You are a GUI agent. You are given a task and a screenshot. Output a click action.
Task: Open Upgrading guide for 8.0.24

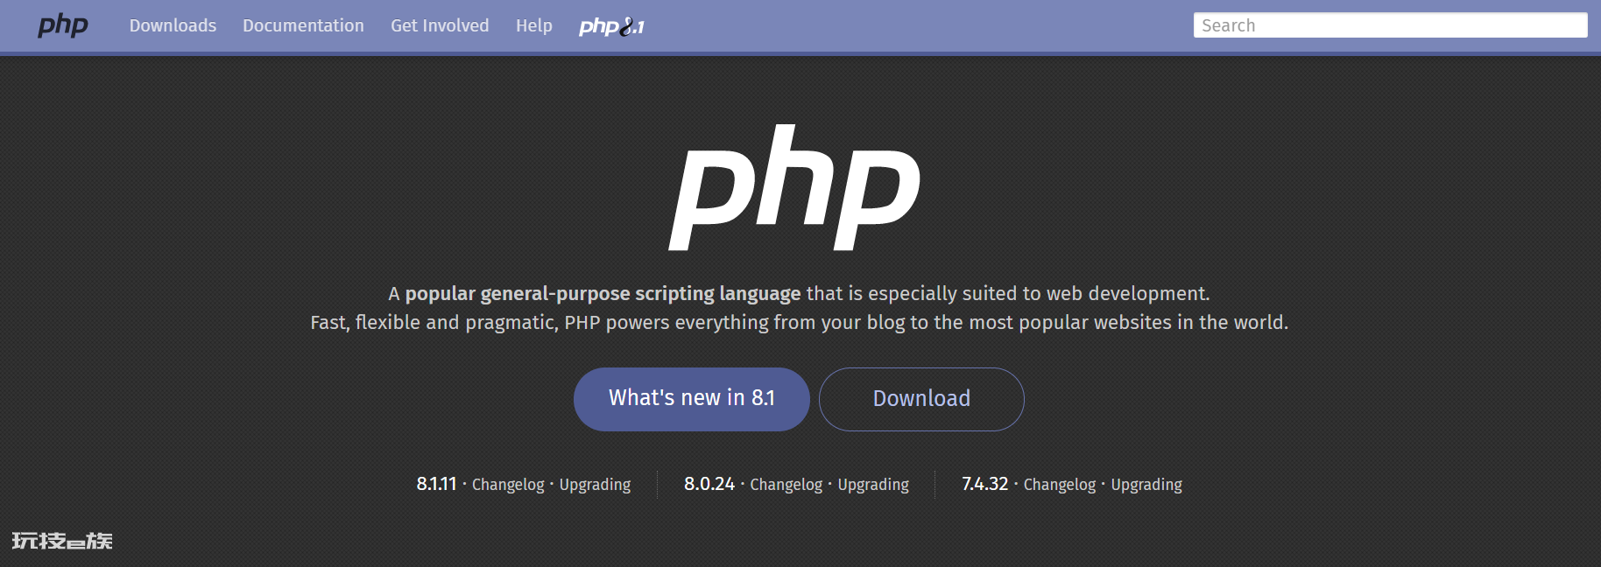pos(873,485)
